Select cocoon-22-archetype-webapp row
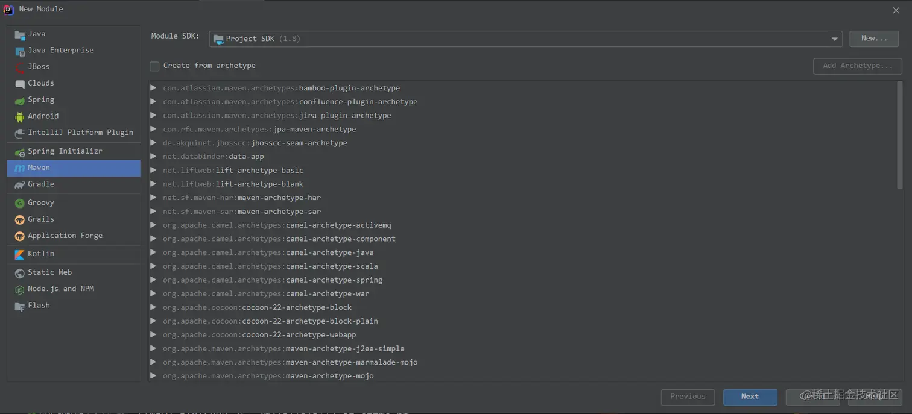Viewport: 912px width, 414px height. click(x=523, y=334)
